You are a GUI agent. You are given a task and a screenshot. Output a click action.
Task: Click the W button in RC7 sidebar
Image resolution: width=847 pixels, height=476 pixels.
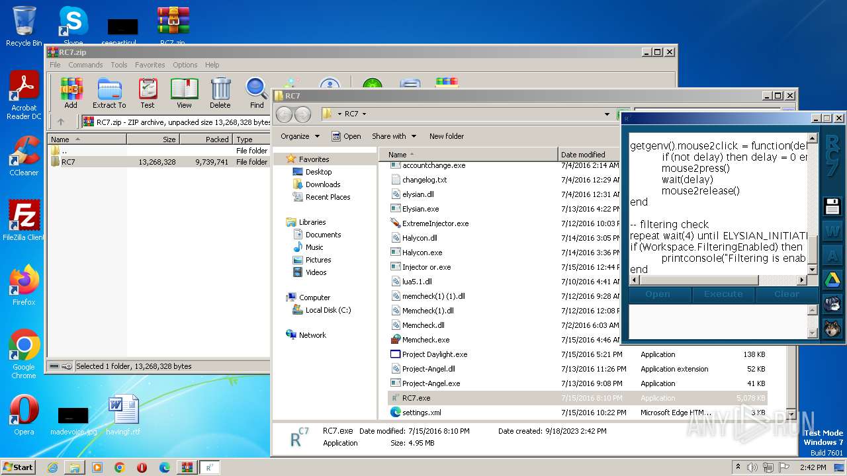(832, 231)
